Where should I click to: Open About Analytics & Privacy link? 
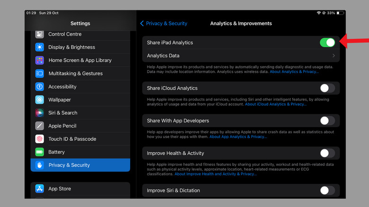(294, 72)
